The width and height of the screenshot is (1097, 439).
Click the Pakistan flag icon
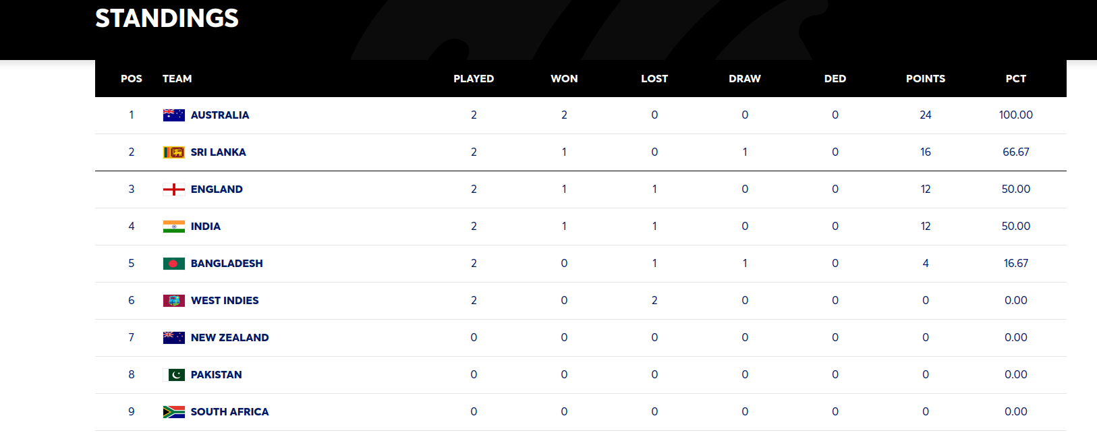[176, 375]
